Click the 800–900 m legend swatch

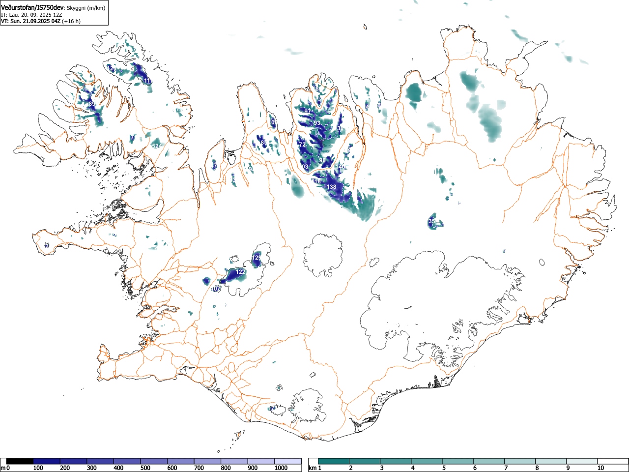point(234,461)
